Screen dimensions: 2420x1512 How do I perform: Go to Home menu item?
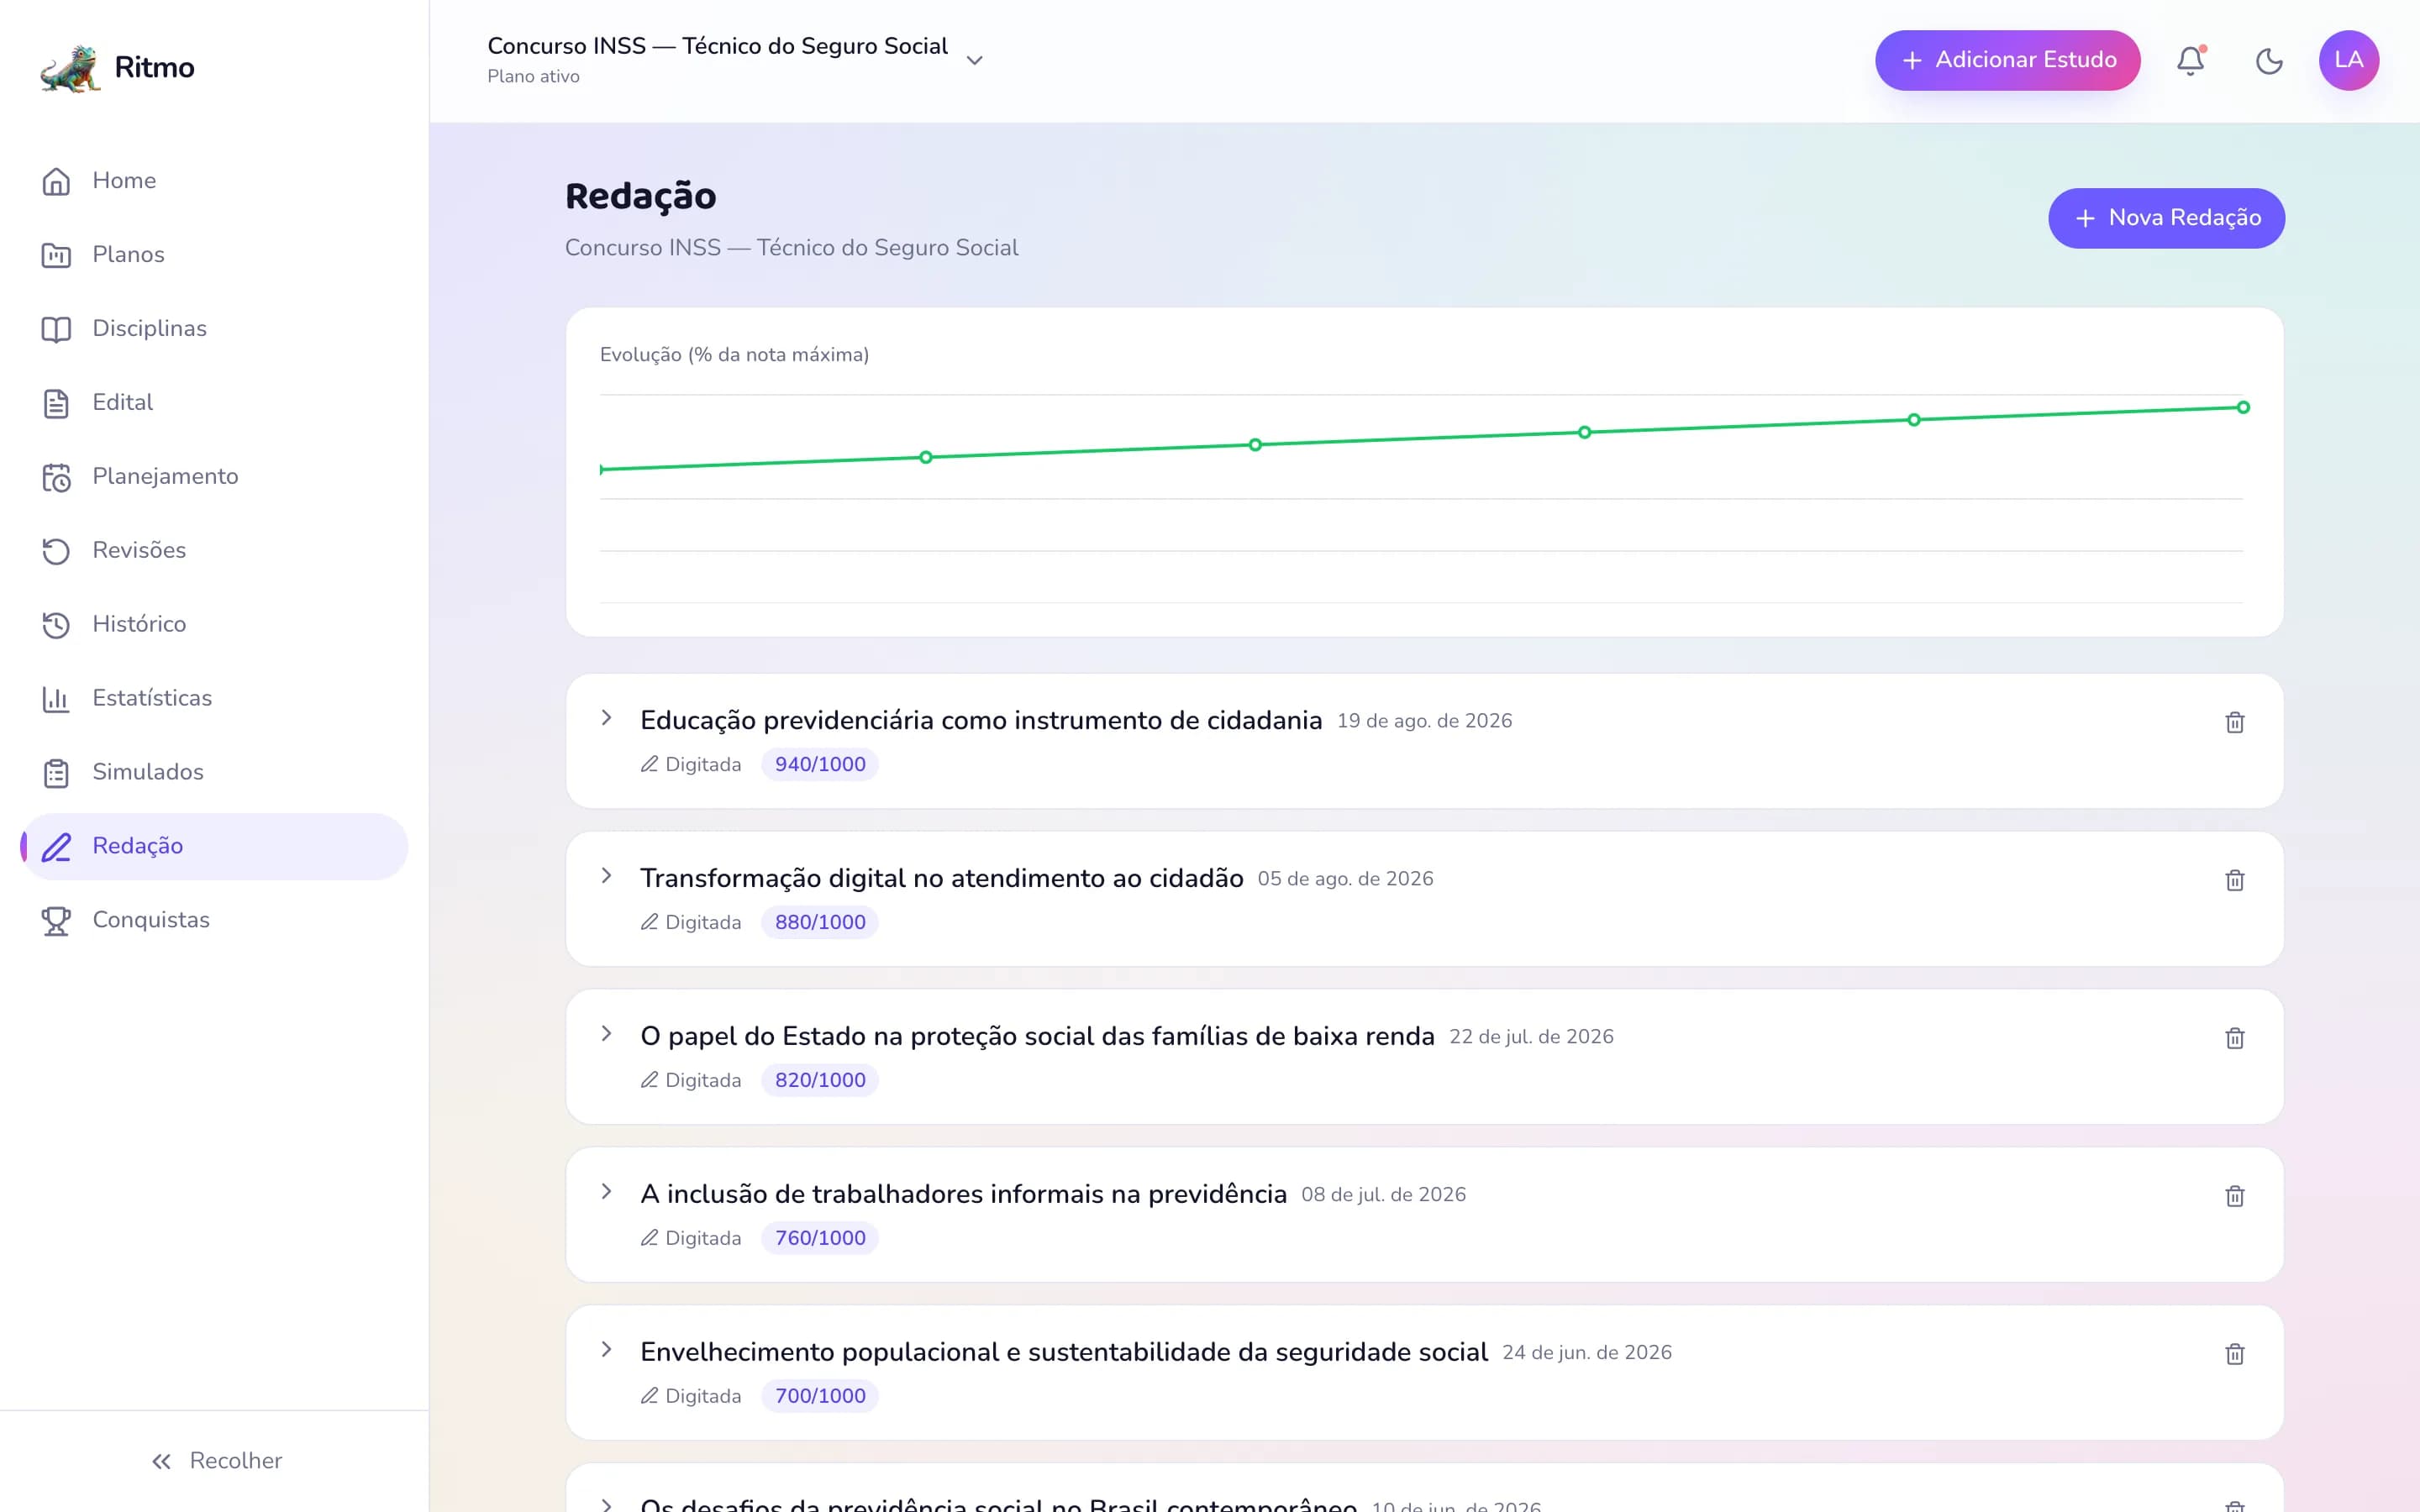pyautogui.click(x=214, y=181)
